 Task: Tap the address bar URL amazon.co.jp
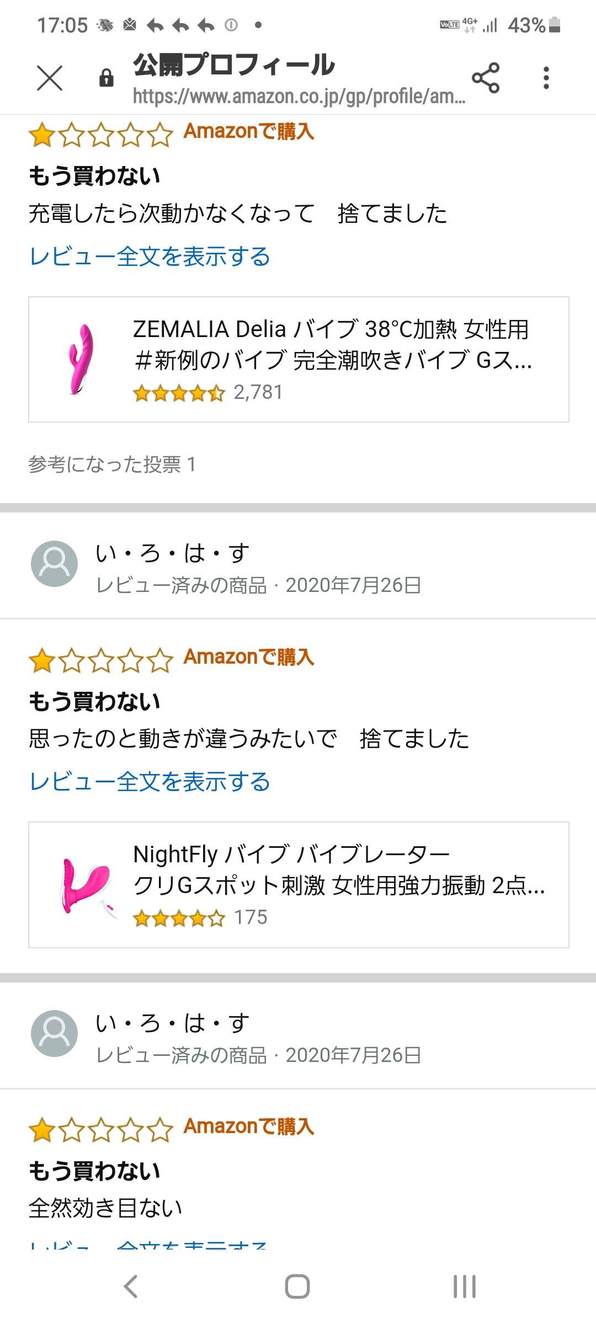[x=299, y=97]
